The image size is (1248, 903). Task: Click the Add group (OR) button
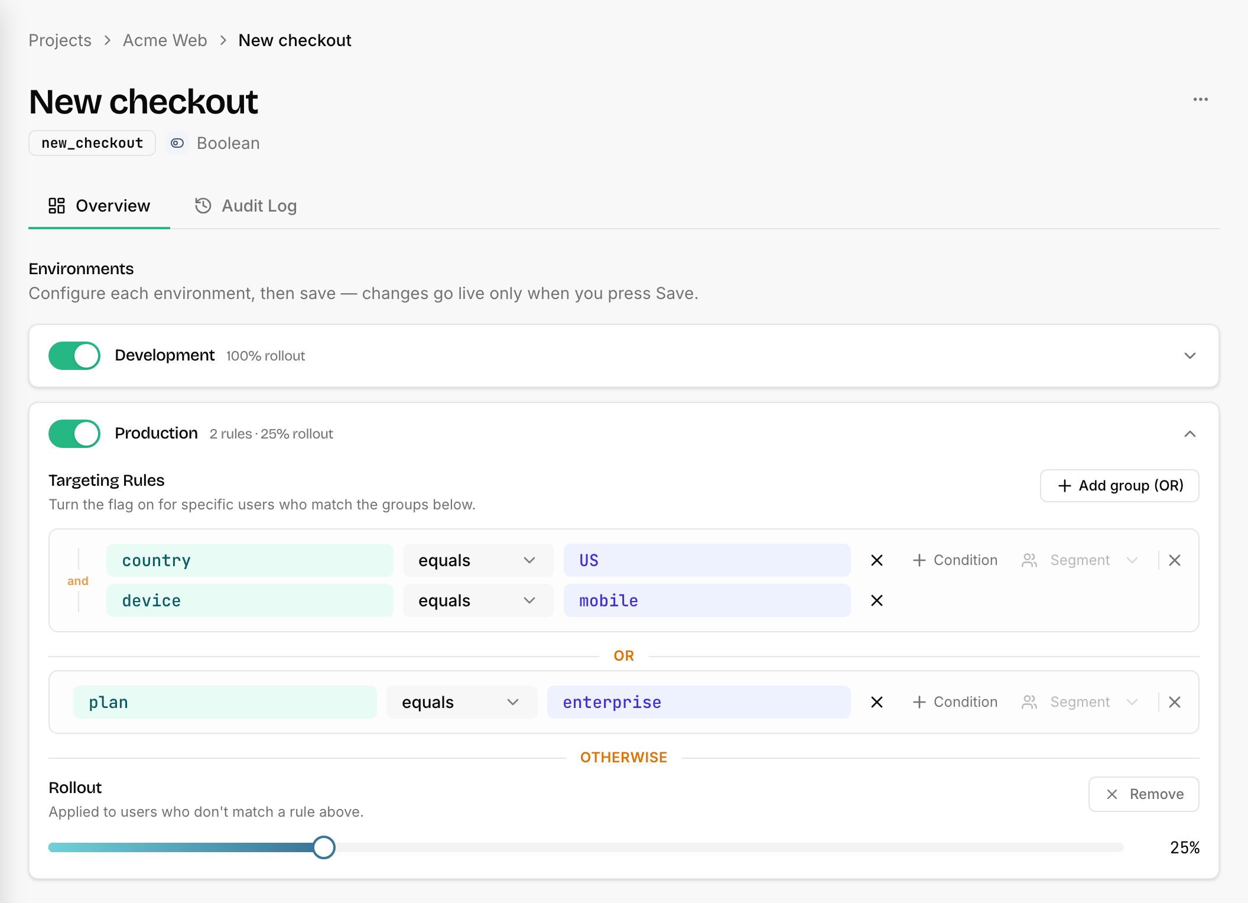1119,486
